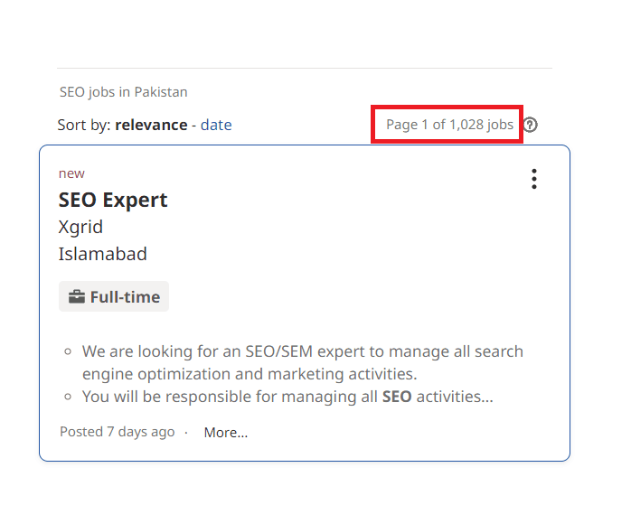The width and height of the screenshot is (631, 505).
Task: Open the SEO Expert job title
Action: tap(113, 200)
